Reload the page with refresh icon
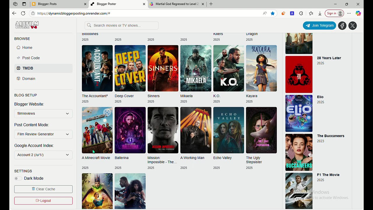 pyautogui.click(x=23, y=13)
